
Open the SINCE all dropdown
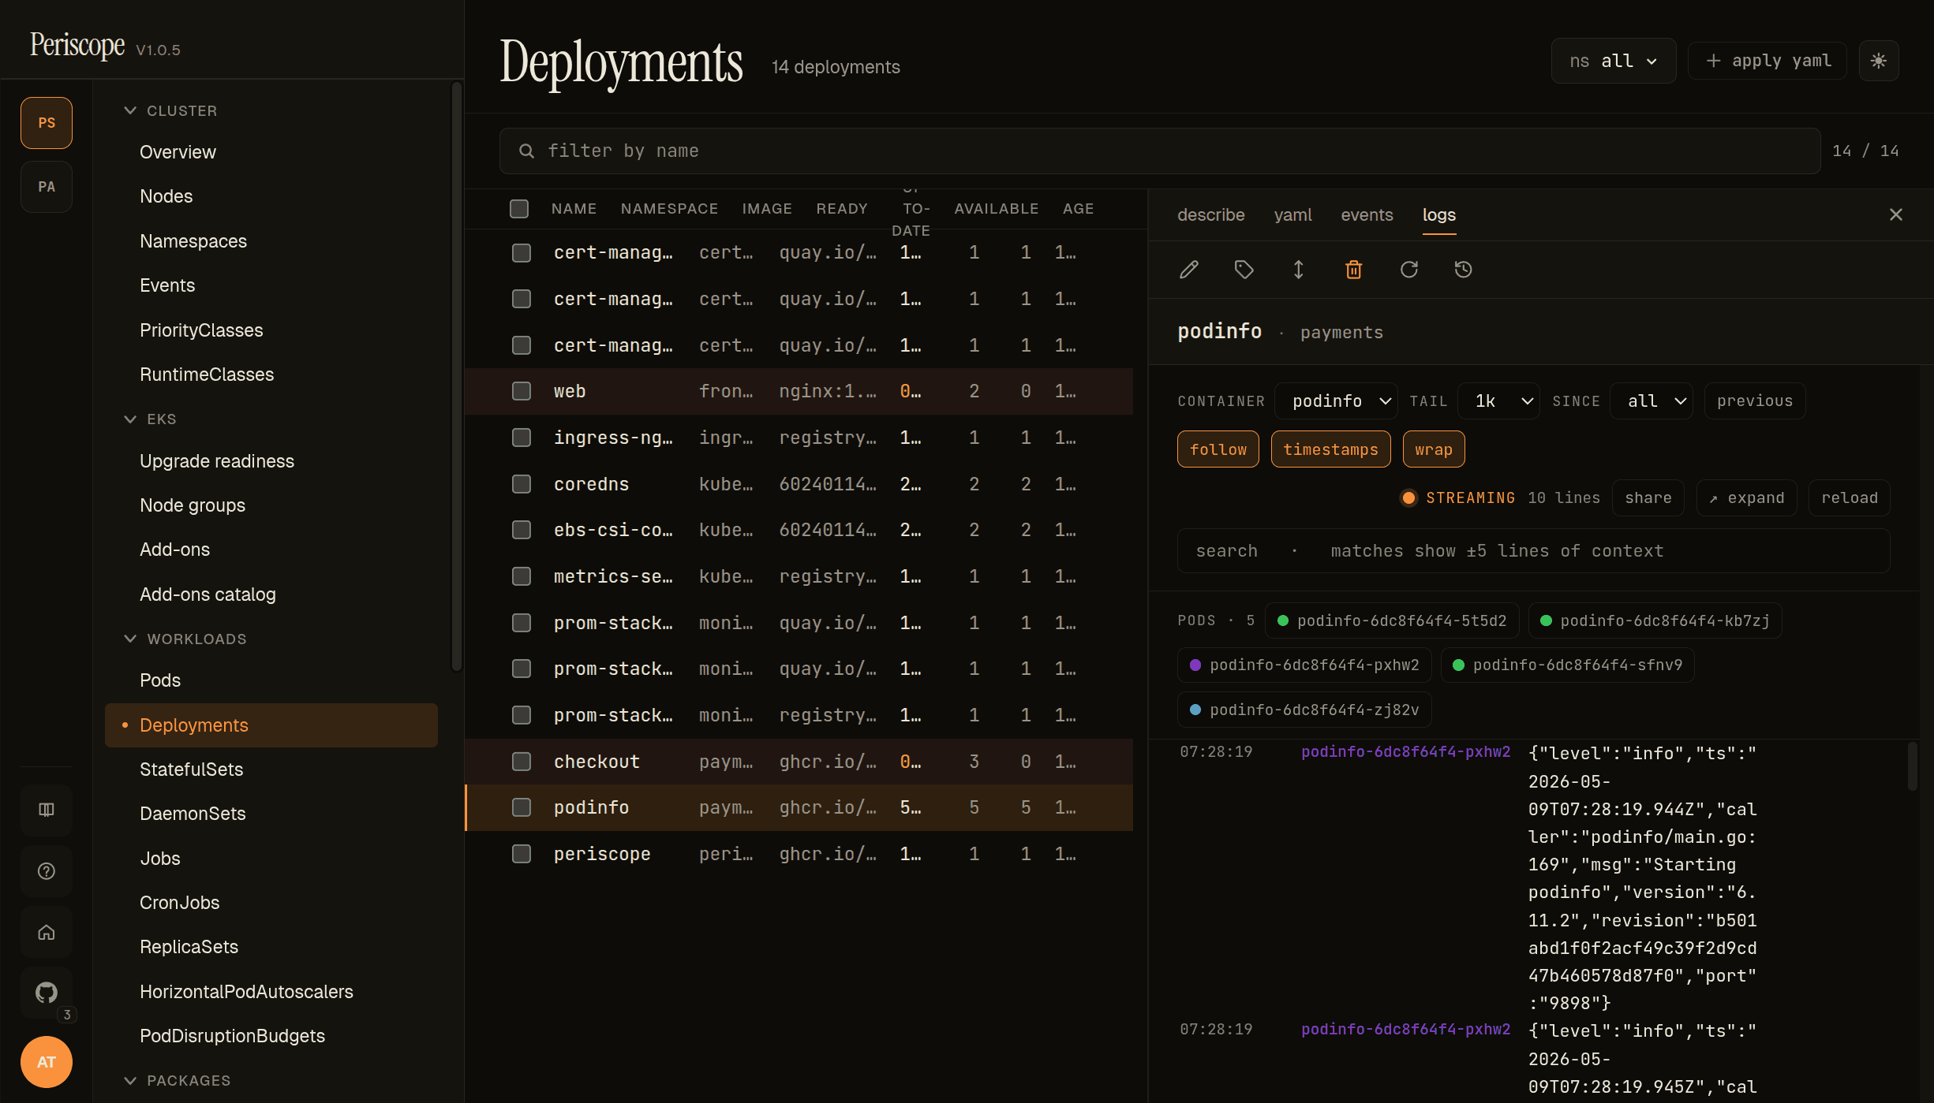pyautogui.click(x=1651, y=401)
